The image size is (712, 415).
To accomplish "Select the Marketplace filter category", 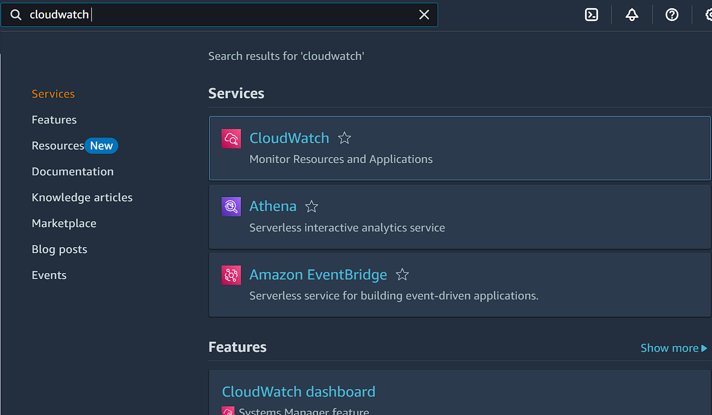I will point(64,223).
